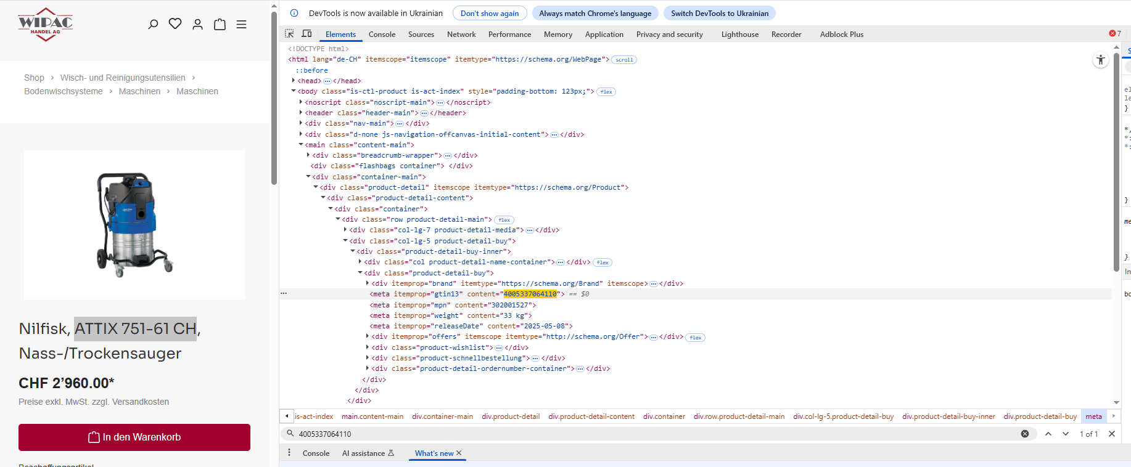The height and width of the screenshot is (467, 1131).
Task: Open the Network panel tab
Action: tap(461, 35)
